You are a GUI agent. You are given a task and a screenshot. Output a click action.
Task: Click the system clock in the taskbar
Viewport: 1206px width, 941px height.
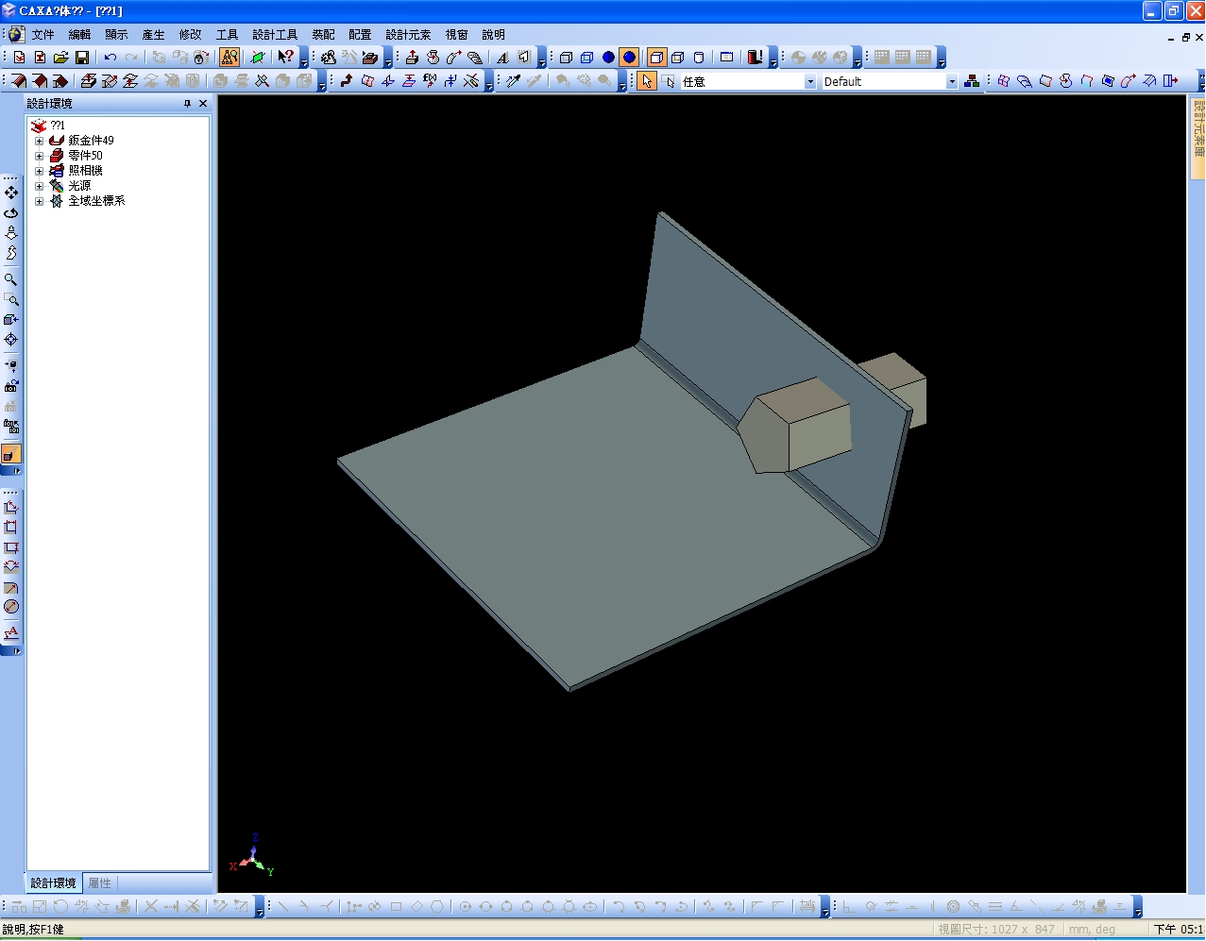(1178, 930)
